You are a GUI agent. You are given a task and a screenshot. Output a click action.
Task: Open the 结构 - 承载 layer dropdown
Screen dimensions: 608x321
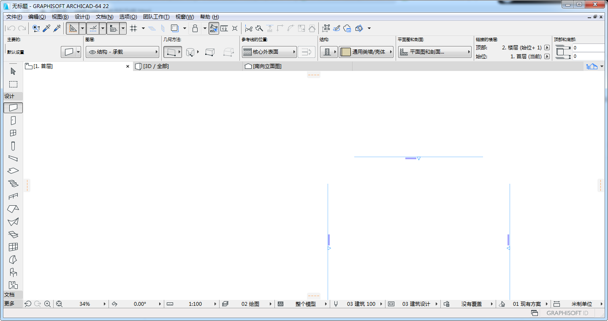pyautogui.click(x=122, y=52)
